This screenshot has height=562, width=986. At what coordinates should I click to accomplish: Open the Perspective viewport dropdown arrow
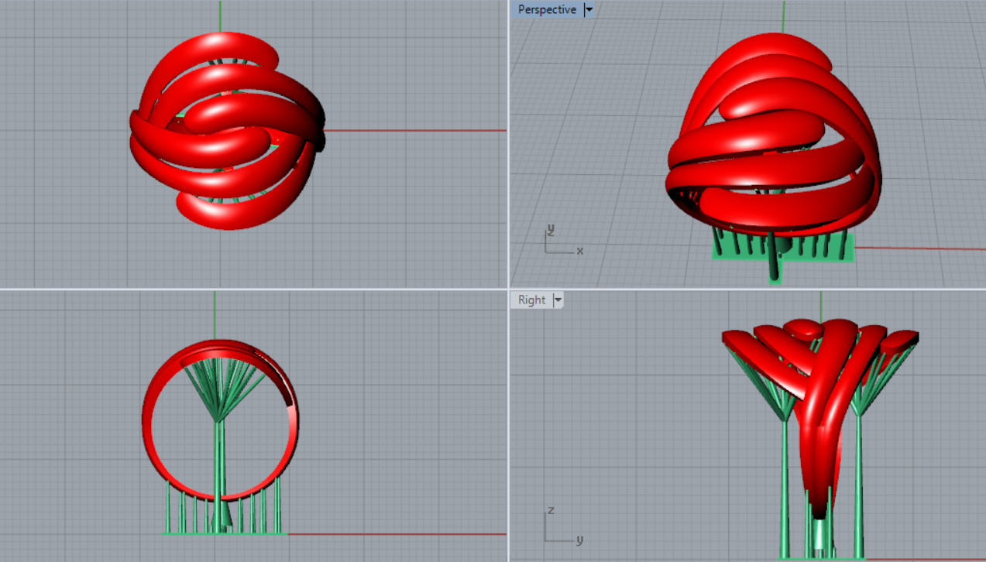click(589, 10)
